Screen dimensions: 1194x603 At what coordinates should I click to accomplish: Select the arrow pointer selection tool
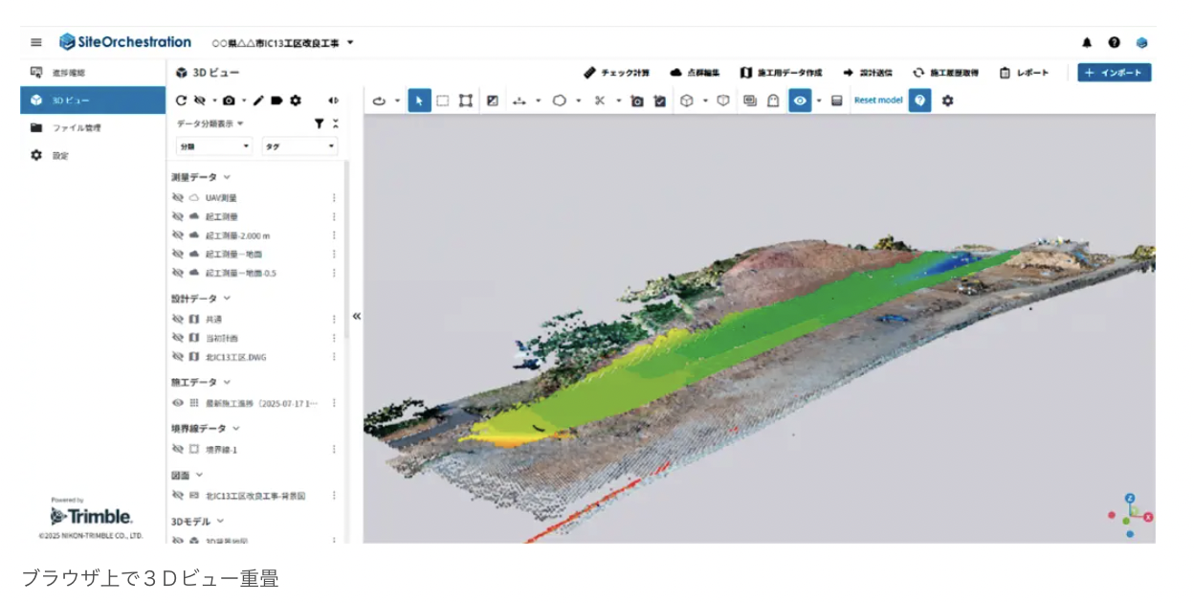419,100
